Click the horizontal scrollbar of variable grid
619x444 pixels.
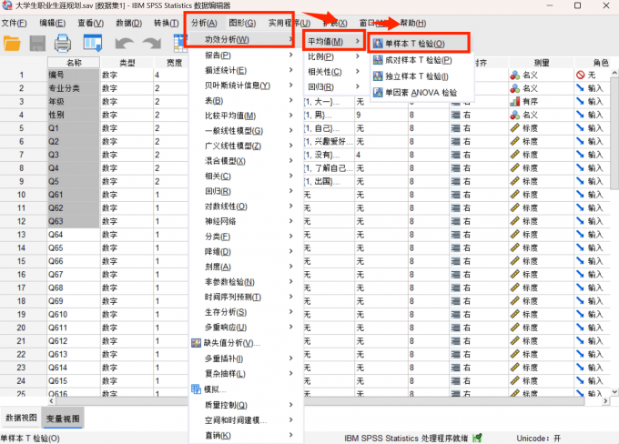tap(320, 401)
